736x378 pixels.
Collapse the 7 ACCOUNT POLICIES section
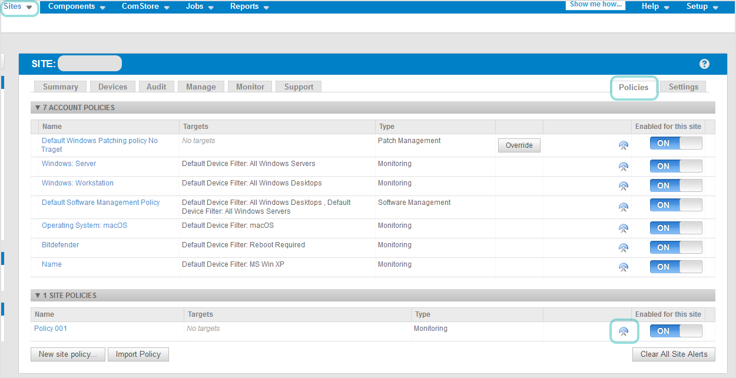click(x=38, y=107)
